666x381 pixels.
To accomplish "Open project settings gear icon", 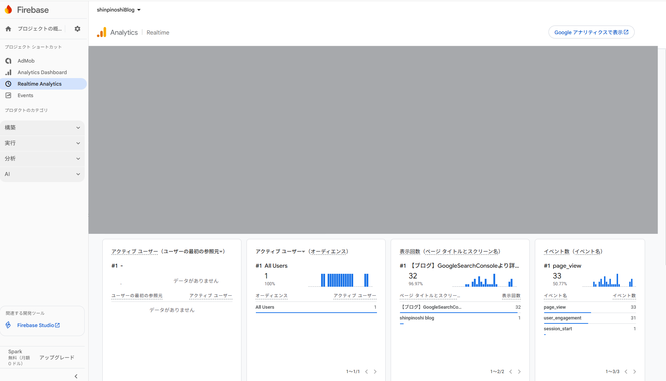I will click(x=77, y=29).
